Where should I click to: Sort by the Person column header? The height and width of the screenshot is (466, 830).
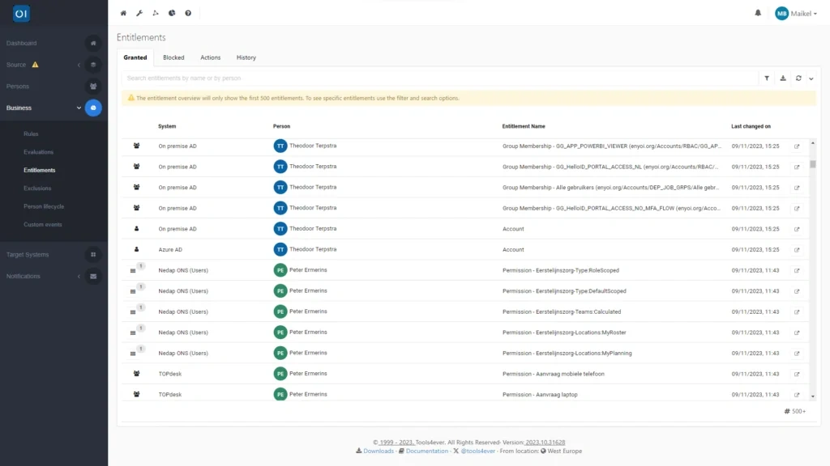click(x=281, y=126)
